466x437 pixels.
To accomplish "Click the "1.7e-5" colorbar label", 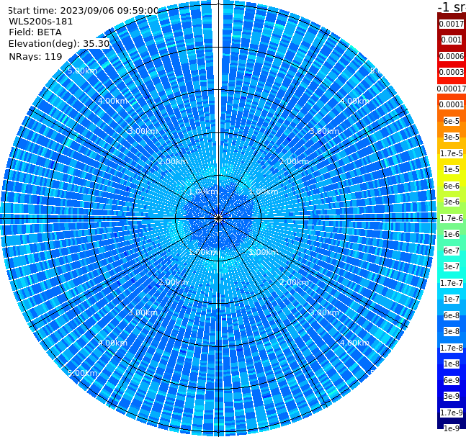I will pos(452,153).
